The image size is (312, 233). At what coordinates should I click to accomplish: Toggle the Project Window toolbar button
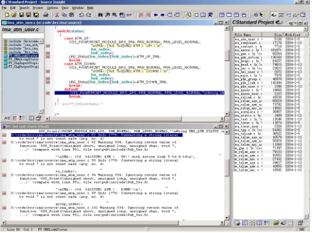pos(273,15)
